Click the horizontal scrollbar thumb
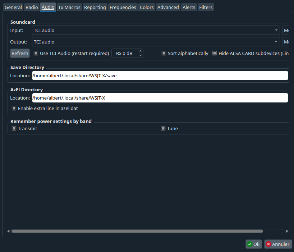The image size is (294, 252). (137, 231)
